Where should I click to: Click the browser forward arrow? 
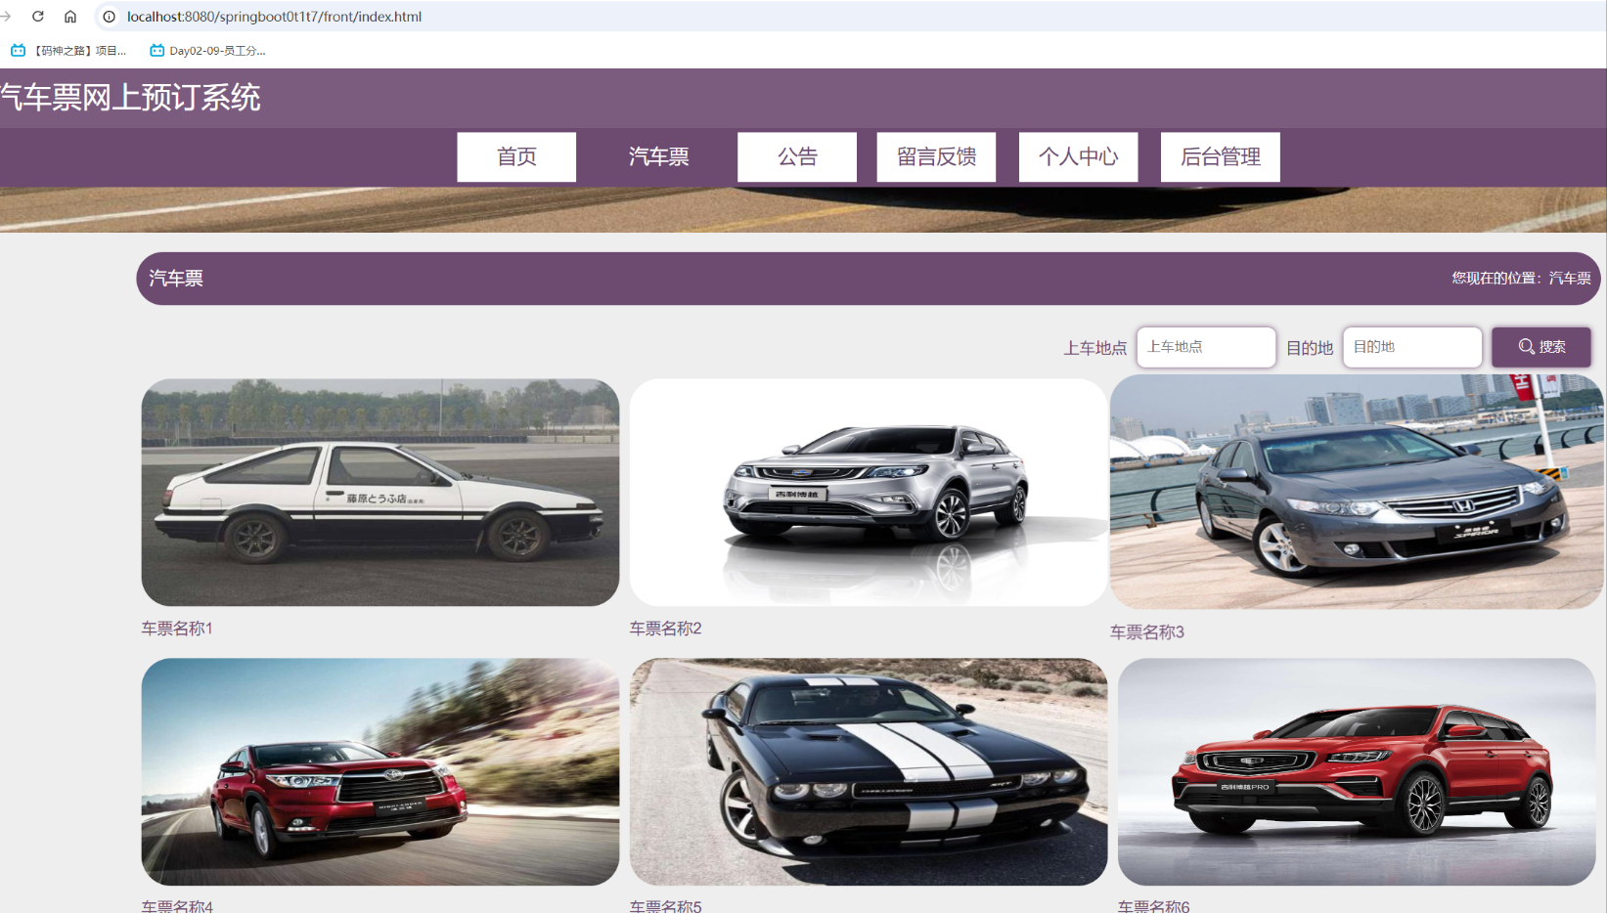coord(6,17)
